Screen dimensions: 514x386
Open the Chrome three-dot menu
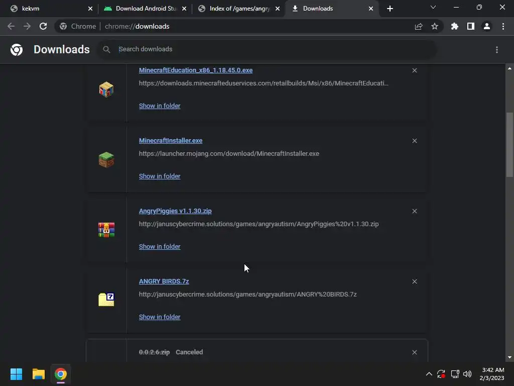coord(503,26)
